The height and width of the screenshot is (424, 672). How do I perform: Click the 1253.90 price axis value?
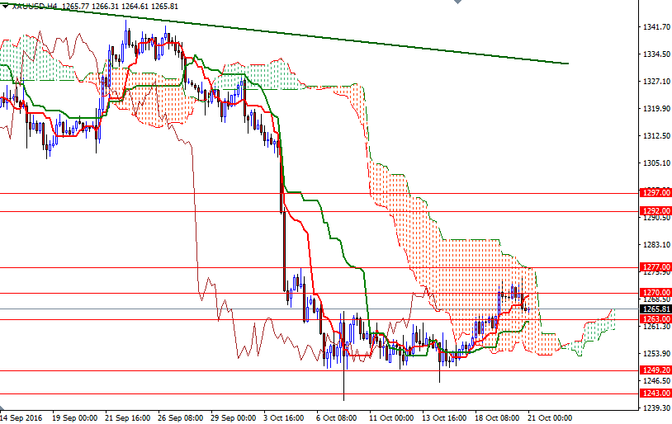[656, 353]
